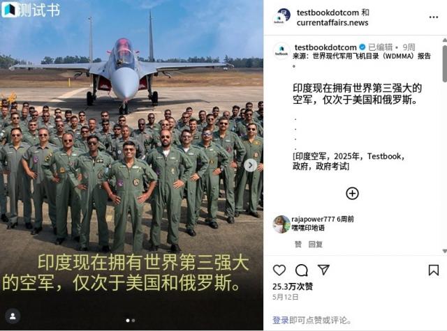Click the comments scrollbar down arrow

click(444, 251)
